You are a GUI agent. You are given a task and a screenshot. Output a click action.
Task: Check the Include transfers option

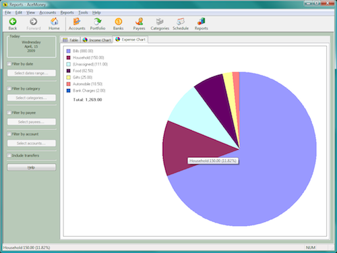tap(9, 155)
